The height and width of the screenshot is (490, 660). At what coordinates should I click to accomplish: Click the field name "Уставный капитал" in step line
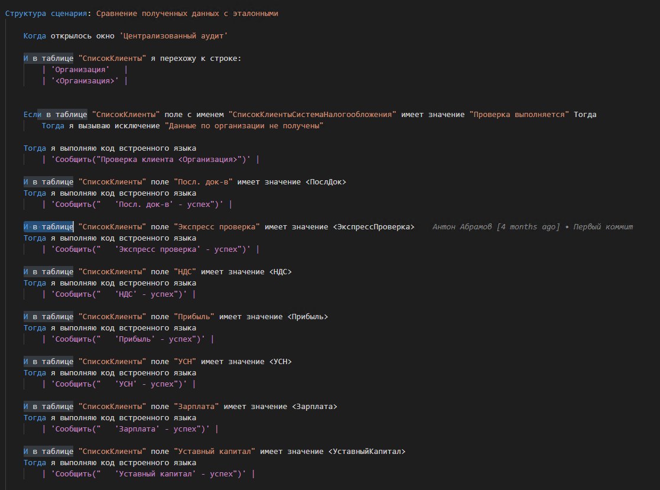[x=214, y=451]
